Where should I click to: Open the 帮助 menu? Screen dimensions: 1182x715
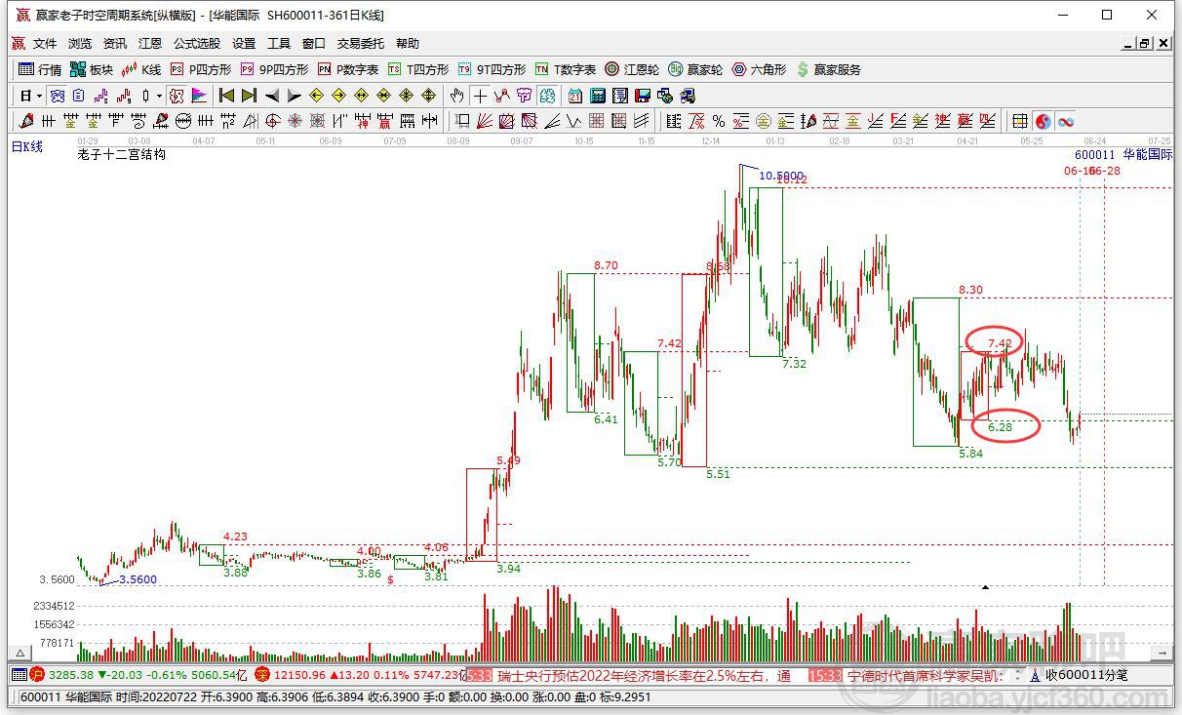click(x=408, y=44)
